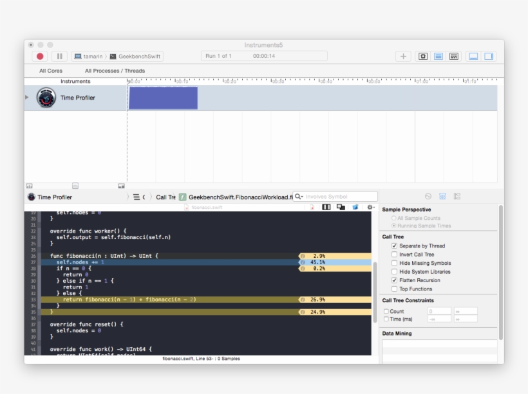Click inside the Involves Symbol search field
The image size is (528, 394).
[x=335, y=196]
